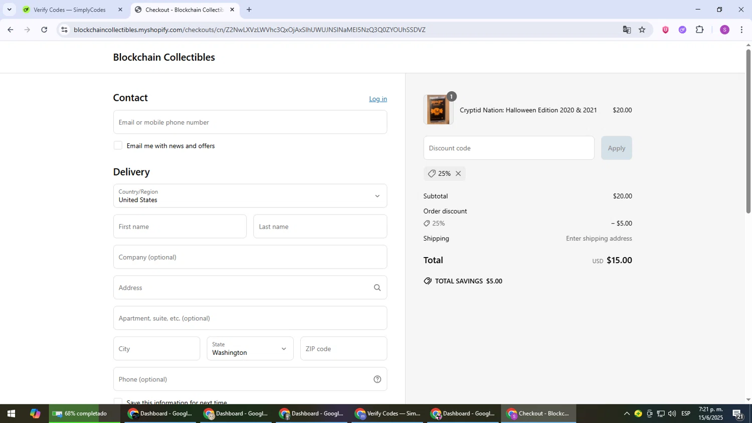
Task: Open a new browser tab
Action: (x=249, y=10)
